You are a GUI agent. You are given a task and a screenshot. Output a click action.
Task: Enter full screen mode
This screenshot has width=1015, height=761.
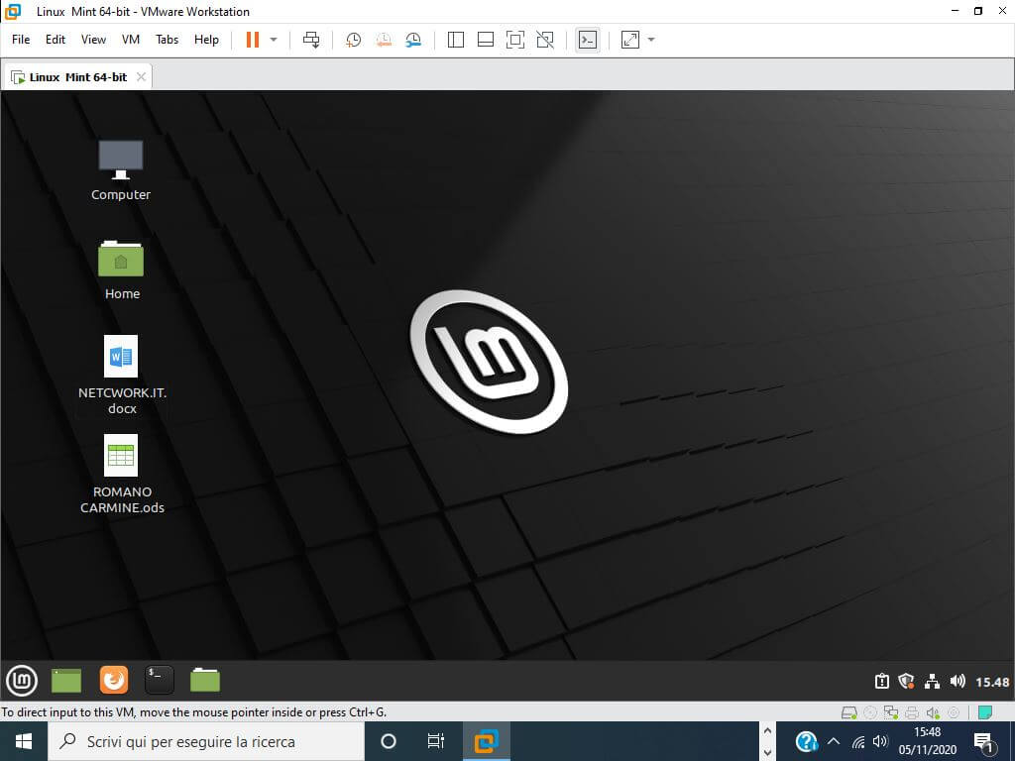coord(515,40)
